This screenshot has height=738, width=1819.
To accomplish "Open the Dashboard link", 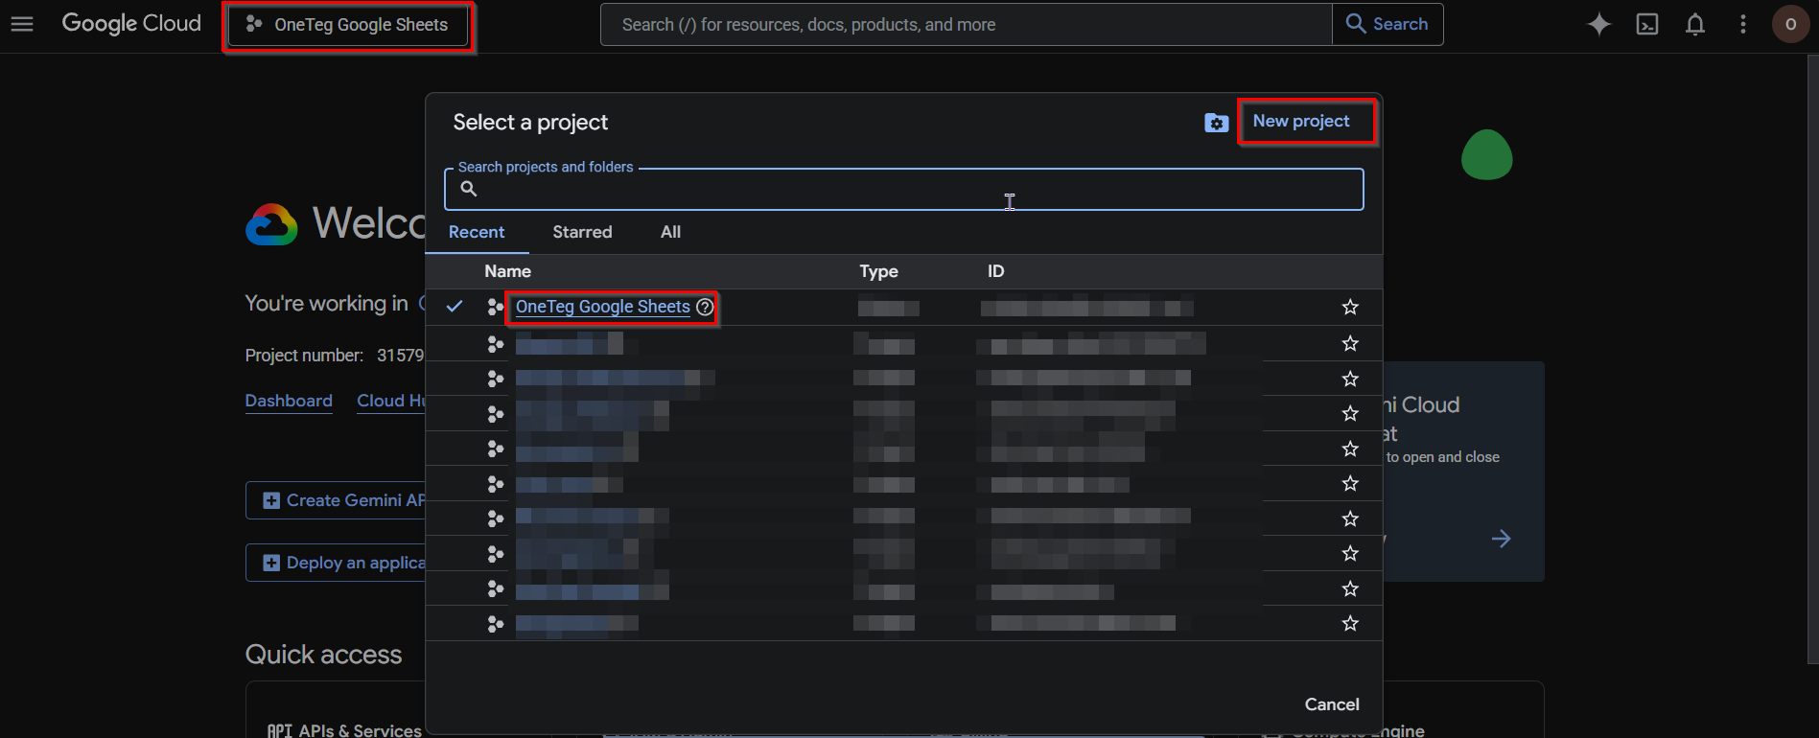I will tap(289, 401).
